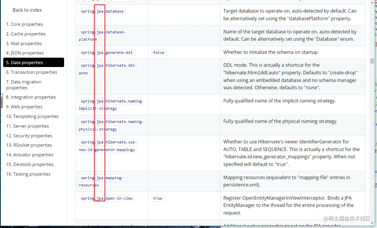377x228 pixels.
Task: Open 10. Templating properties section
Action: pyautogui.click(x=32, y=116)
